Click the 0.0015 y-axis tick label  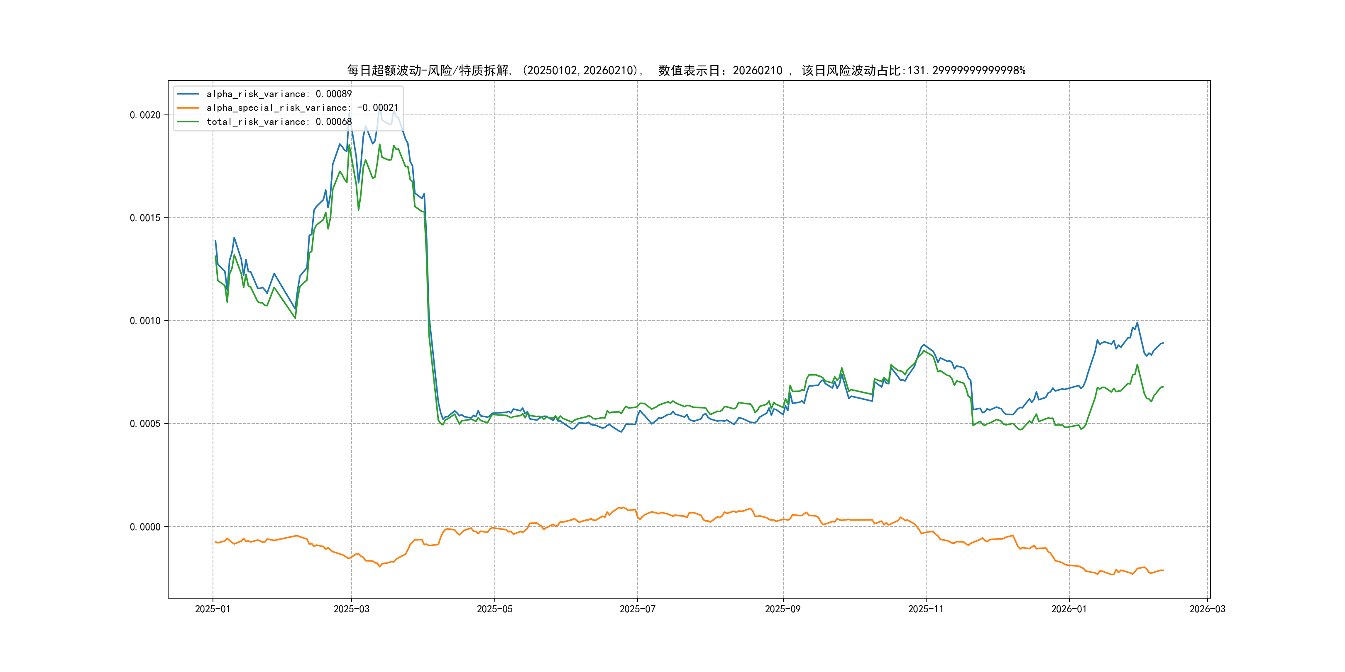145,217
